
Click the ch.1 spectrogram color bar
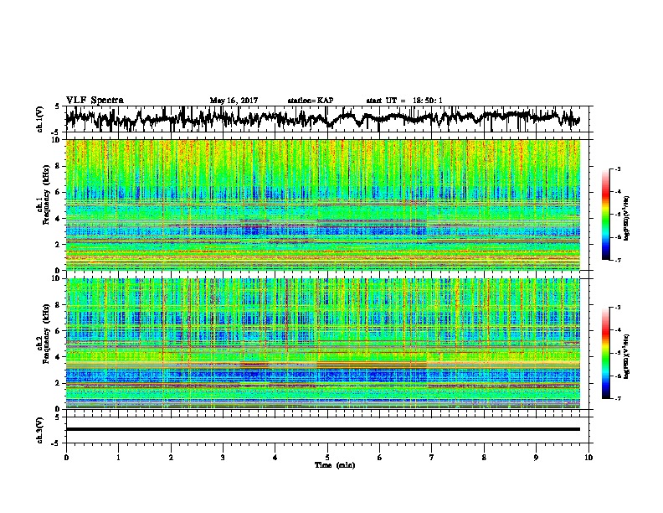tap(605, 215)
